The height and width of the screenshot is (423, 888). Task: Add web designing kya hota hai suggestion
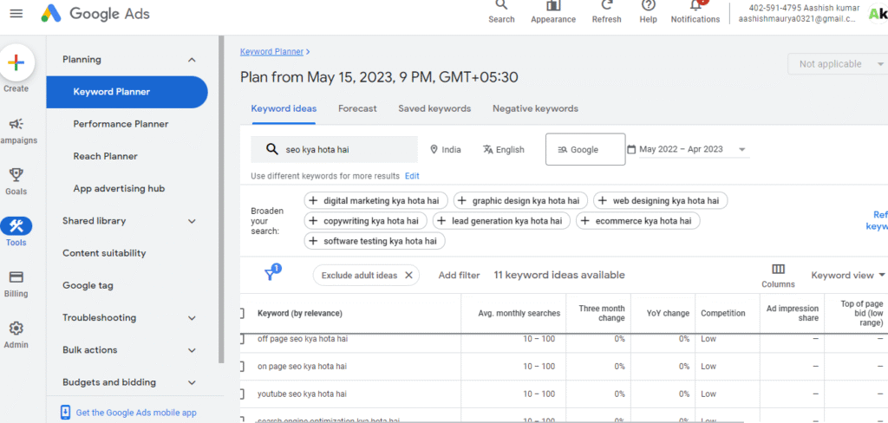click(660, 200)
